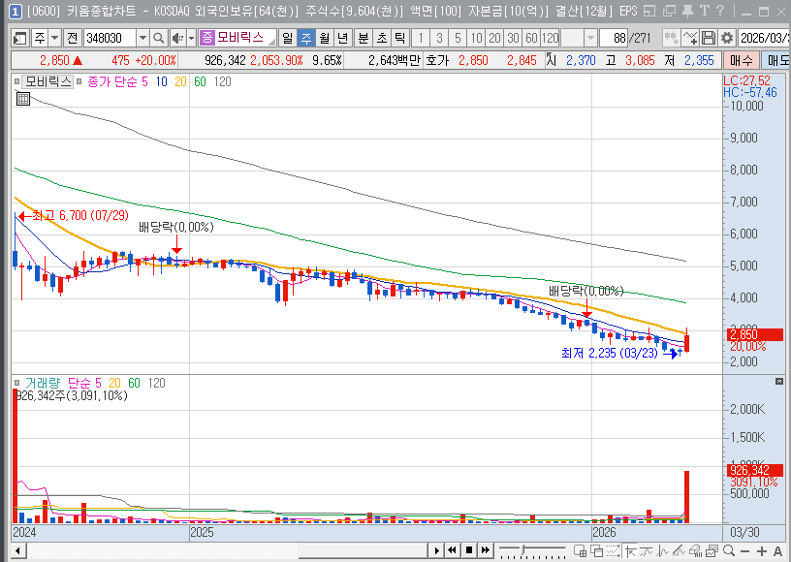Open the speaker options dropdown arrow
This screenshot has width=791, height=562.
pos(191,38)
